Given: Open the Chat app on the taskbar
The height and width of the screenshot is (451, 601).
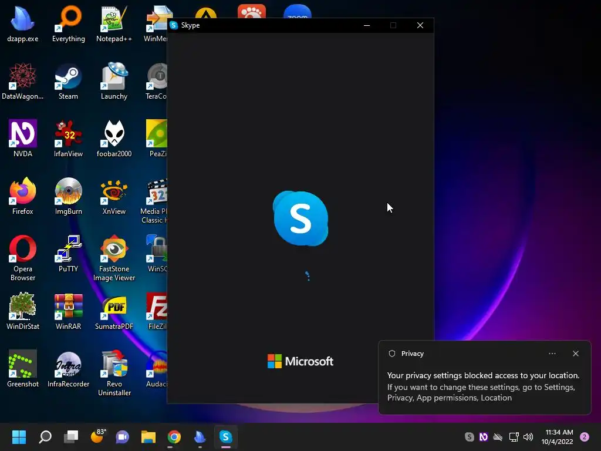Looking at the screenshot, I should pos(122,437).
